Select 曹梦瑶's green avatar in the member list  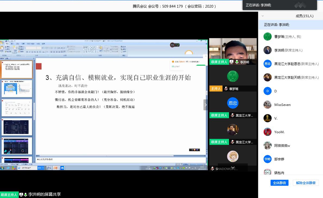(268, 36)
